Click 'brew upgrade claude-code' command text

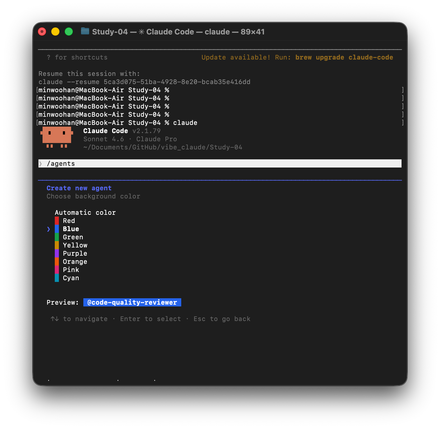[344, 57]
